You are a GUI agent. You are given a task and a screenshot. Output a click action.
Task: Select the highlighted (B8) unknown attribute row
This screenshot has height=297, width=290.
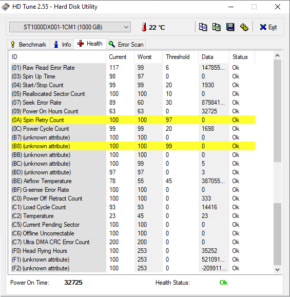[133, 146]
